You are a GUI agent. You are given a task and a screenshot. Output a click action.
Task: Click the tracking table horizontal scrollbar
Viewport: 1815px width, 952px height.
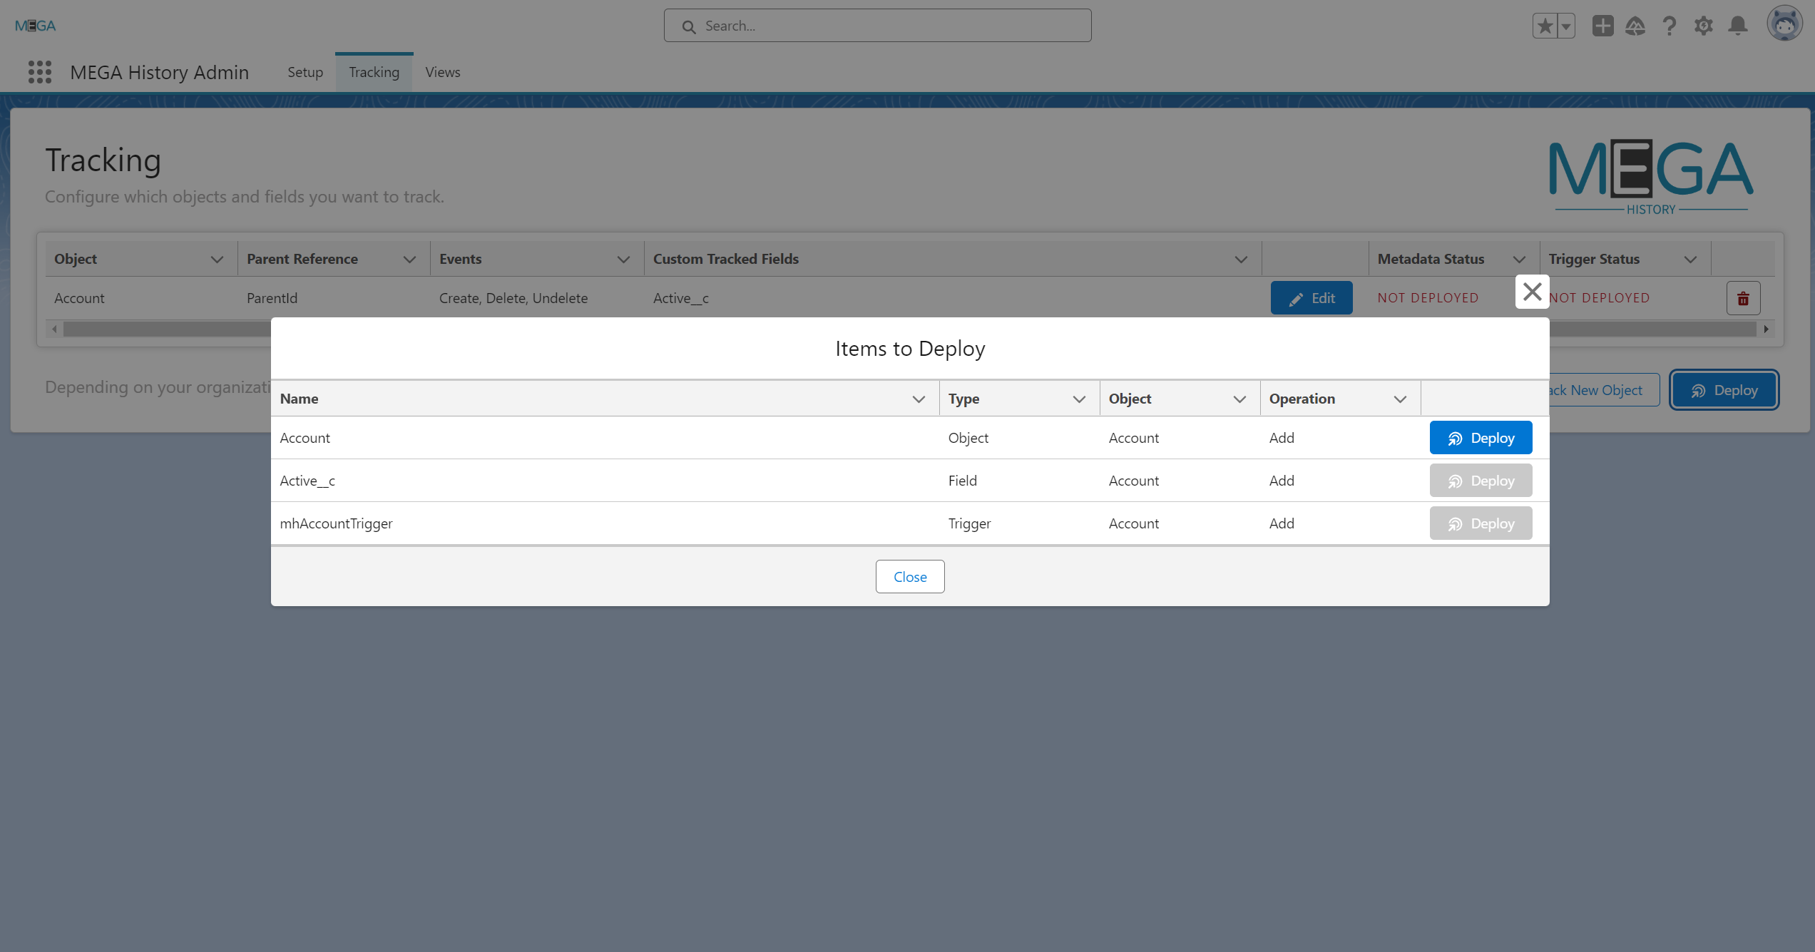[x=164, y=329]
